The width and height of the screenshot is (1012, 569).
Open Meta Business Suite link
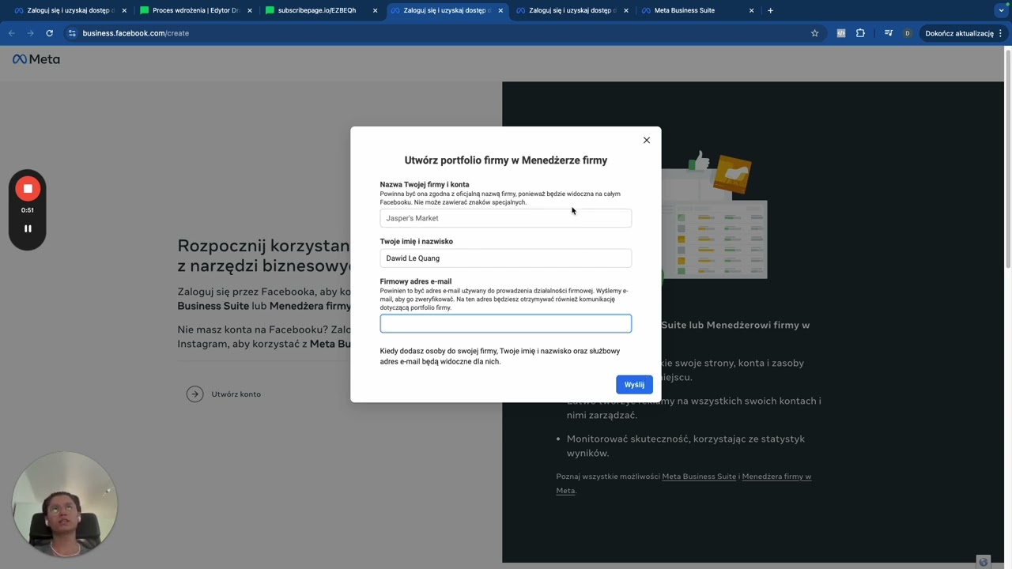tap(699, 477)
